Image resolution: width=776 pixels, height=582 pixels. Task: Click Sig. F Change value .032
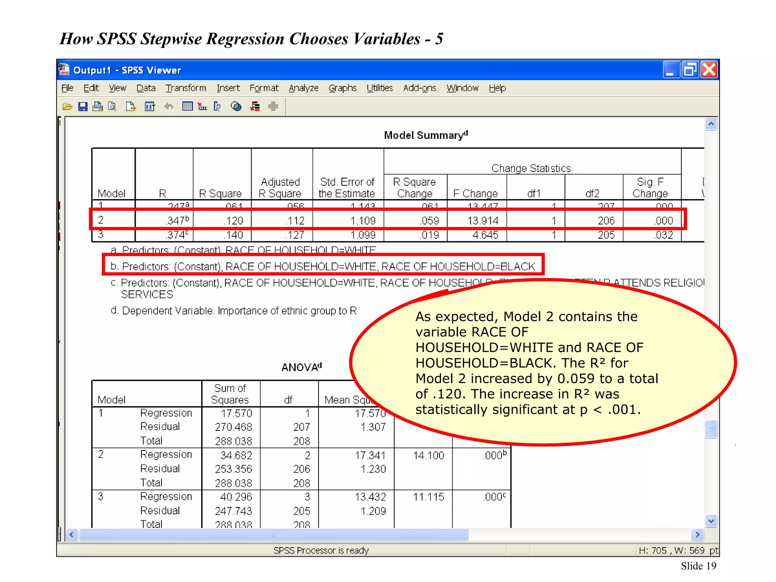pyautogui.click(x=663, y=235)
